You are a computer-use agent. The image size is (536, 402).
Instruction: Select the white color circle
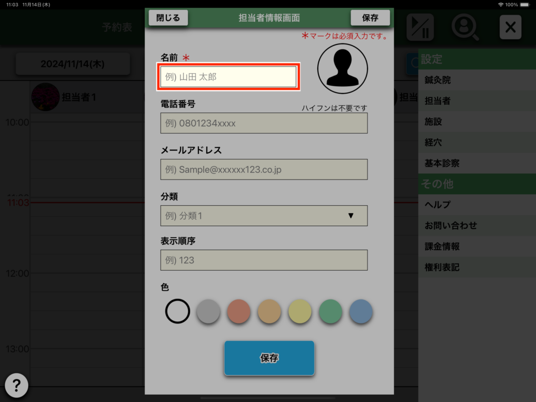177,311
